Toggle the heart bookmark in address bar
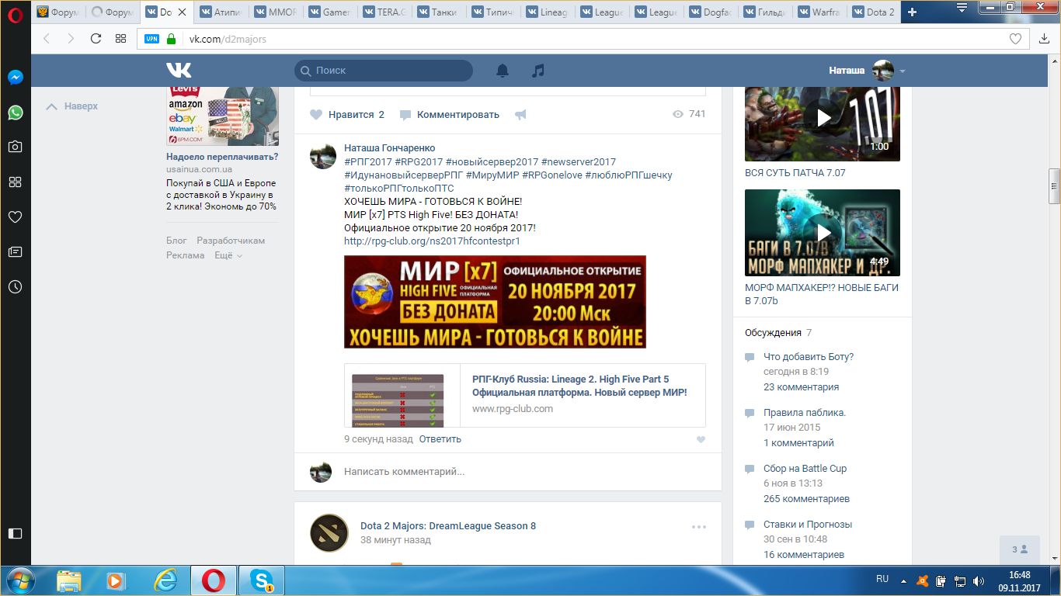Screen dimensions: 1061x596 pos(1015,39)
